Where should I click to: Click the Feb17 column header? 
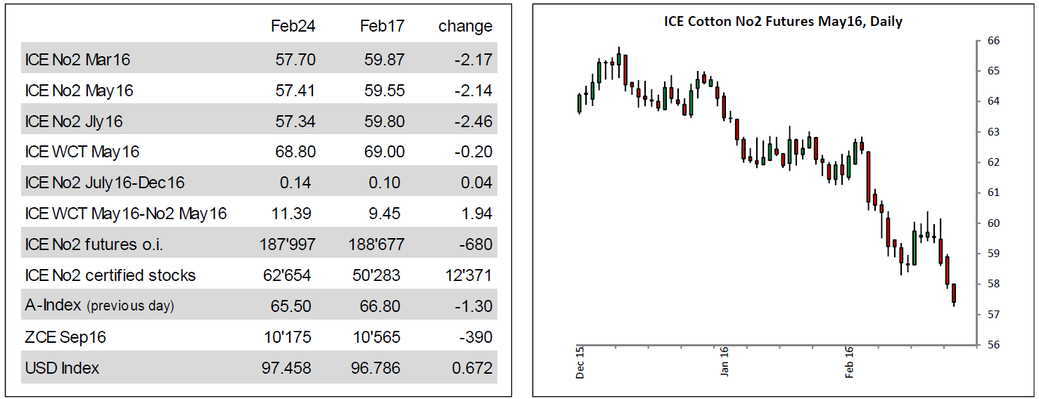[x=382, y=26]
